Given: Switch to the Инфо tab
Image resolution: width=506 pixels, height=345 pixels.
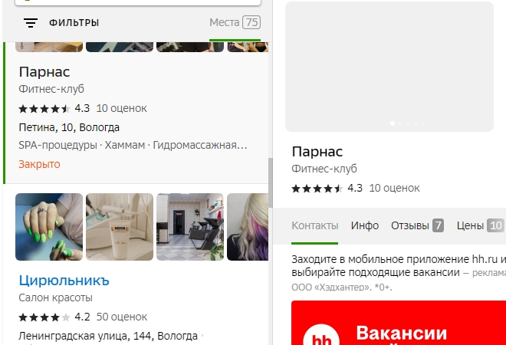Looking at the screenshot, I should (365, 225).
